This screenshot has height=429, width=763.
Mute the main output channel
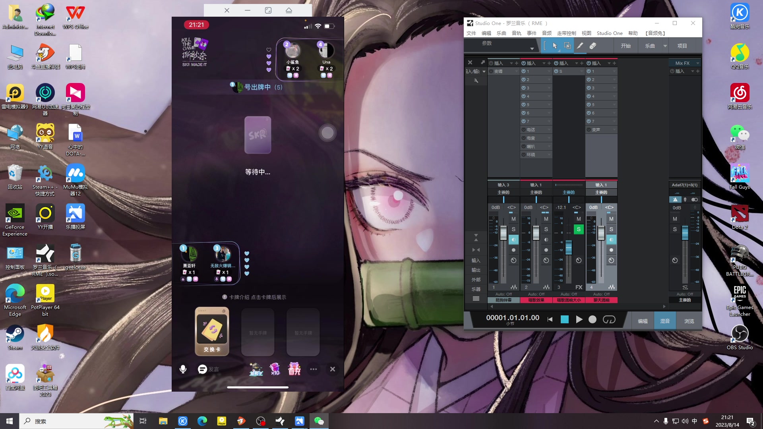[x=675, y=219]
